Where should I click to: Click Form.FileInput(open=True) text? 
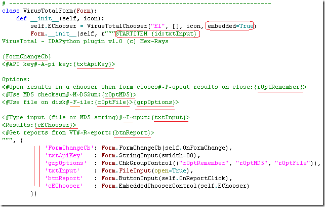click(x=145, y=170)
